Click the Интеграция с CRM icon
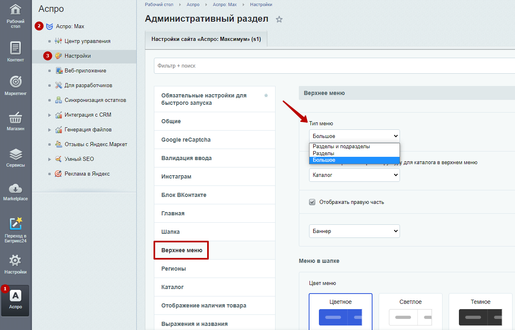 pyautogui.click(x=58, y=115)
